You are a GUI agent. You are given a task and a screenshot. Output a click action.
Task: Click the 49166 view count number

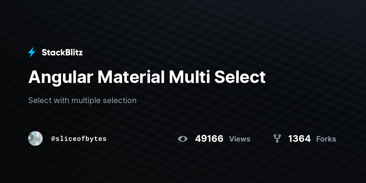coord(209,139)
